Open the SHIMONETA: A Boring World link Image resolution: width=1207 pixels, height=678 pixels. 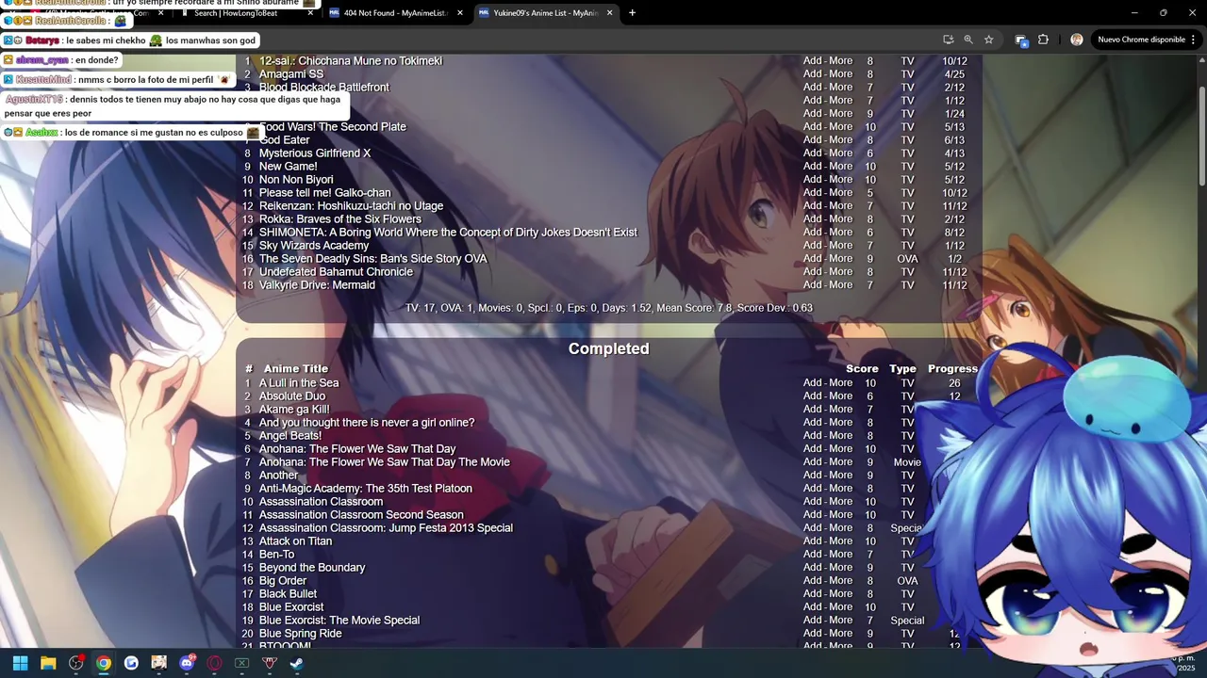coord(448,233)
